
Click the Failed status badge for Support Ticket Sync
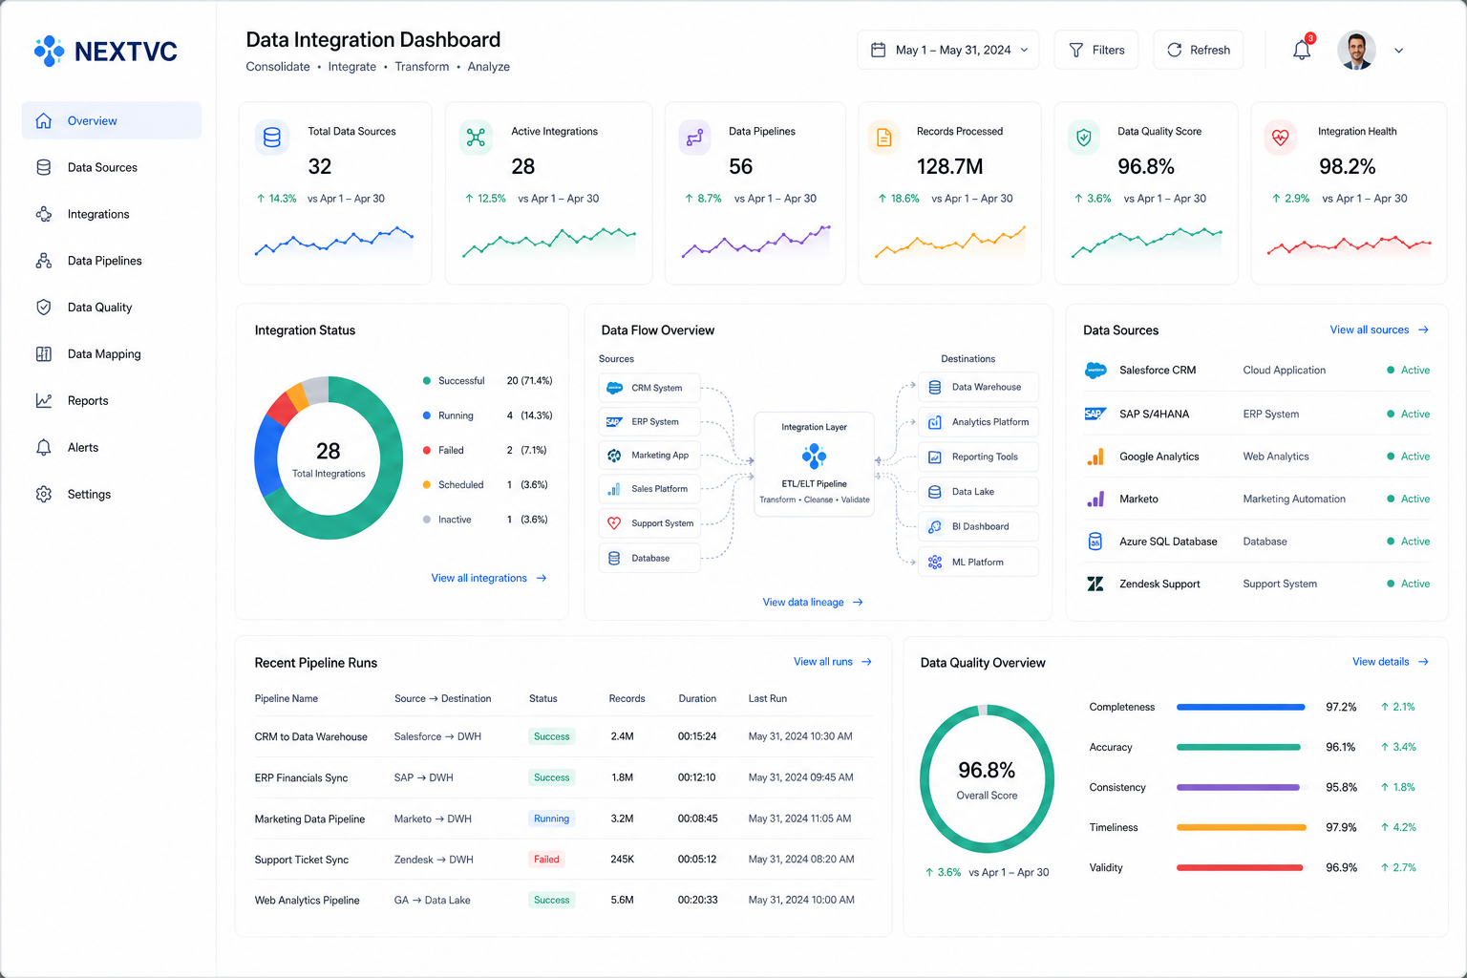tap(547, 860)
